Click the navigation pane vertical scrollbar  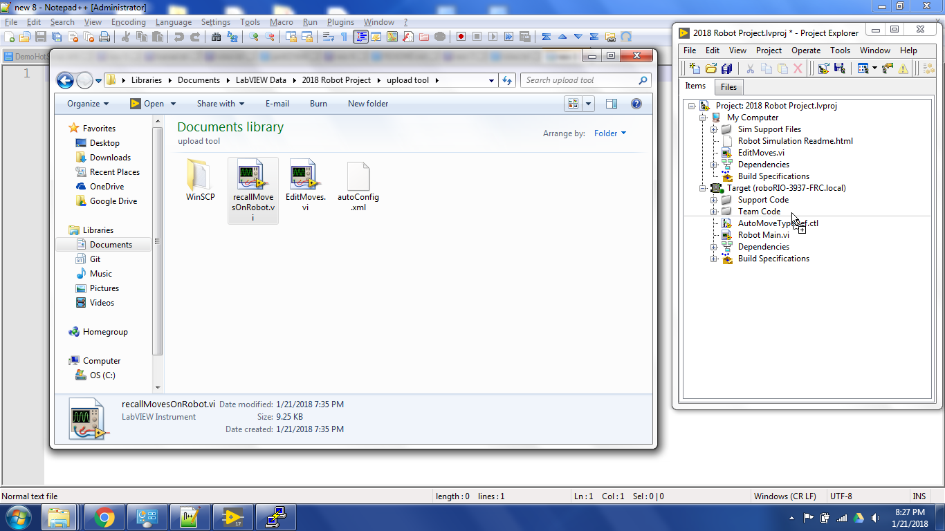(x=158, y=241)
